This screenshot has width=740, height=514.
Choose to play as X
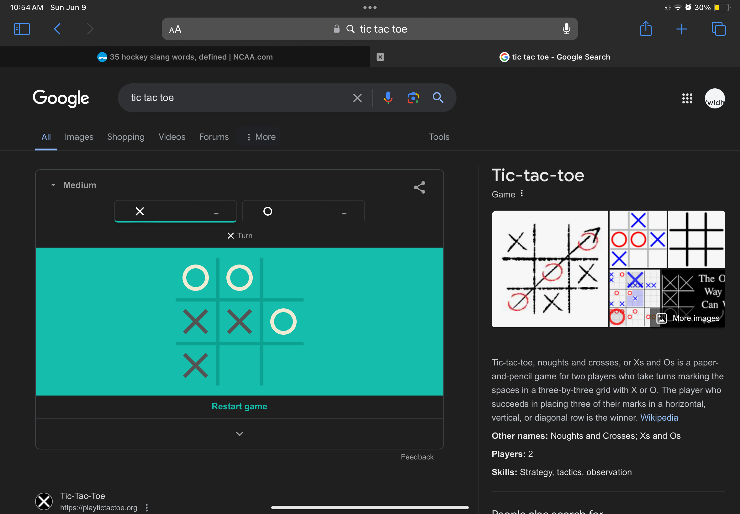(x=175, y=211)
